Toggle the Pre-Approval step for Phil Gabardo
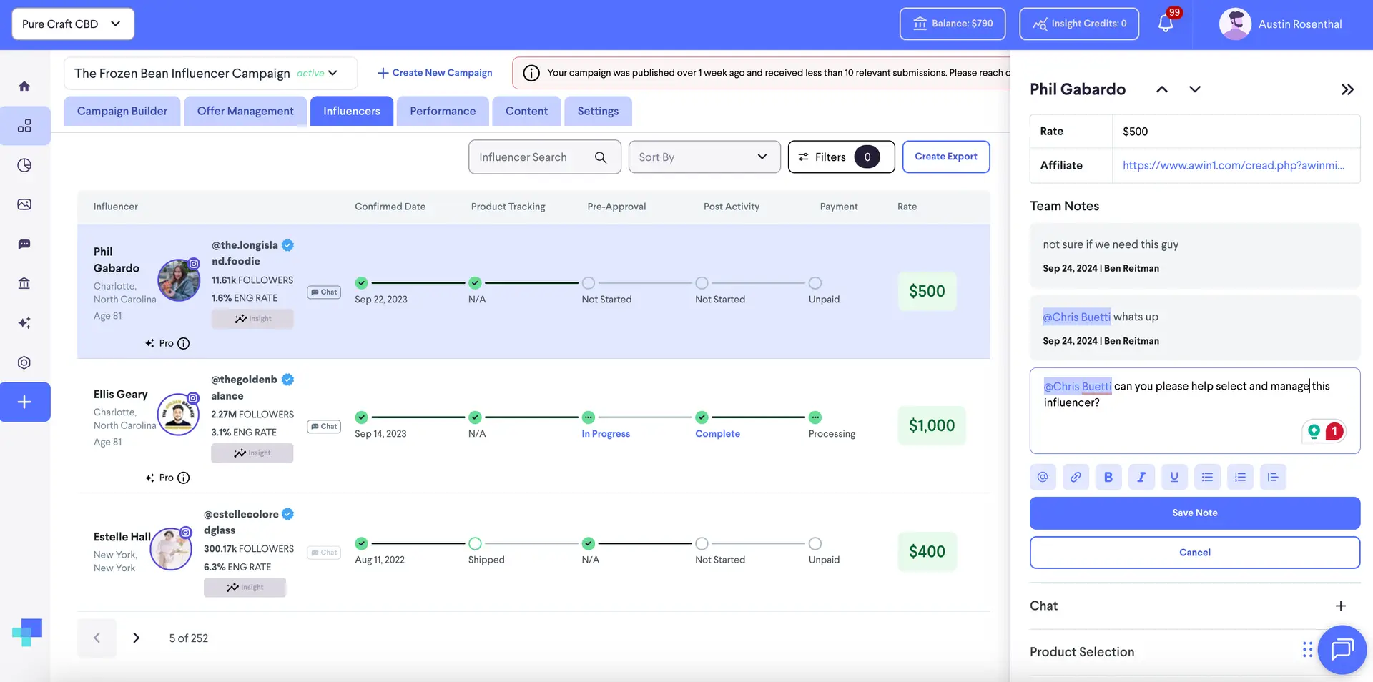The image size is (1373, 682). [x=588, y=283]
